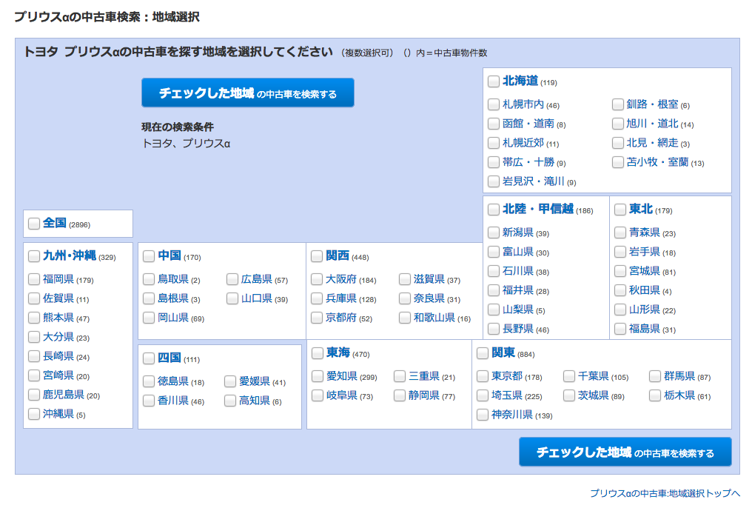Tick the 東京都 checkbox
The width and height of the screenshot is (752, 508).
(483, 376)
